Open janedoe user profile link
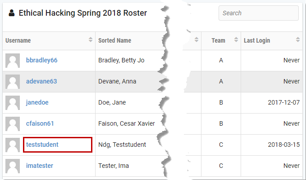Viewport: 306px width, 180px height. (x=37, y=102)
